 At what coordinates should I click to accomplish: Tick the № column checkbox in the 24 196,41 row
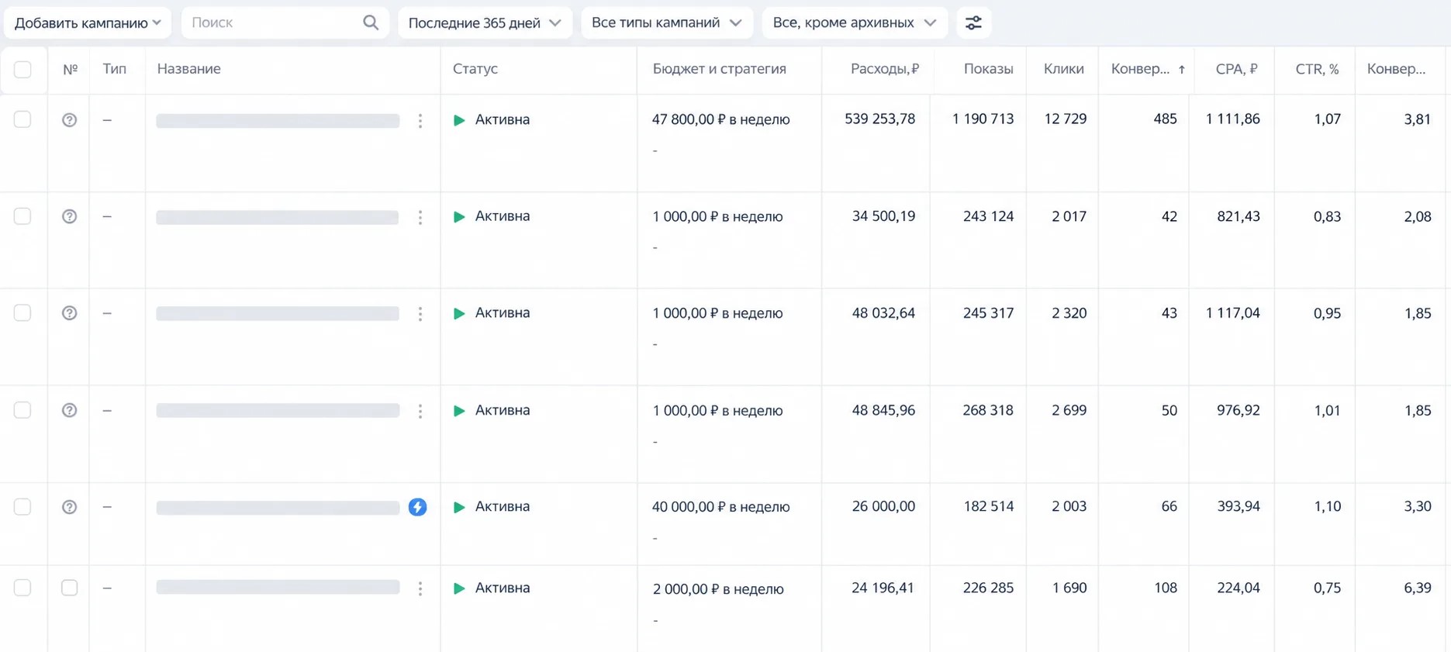coord(69,588)
